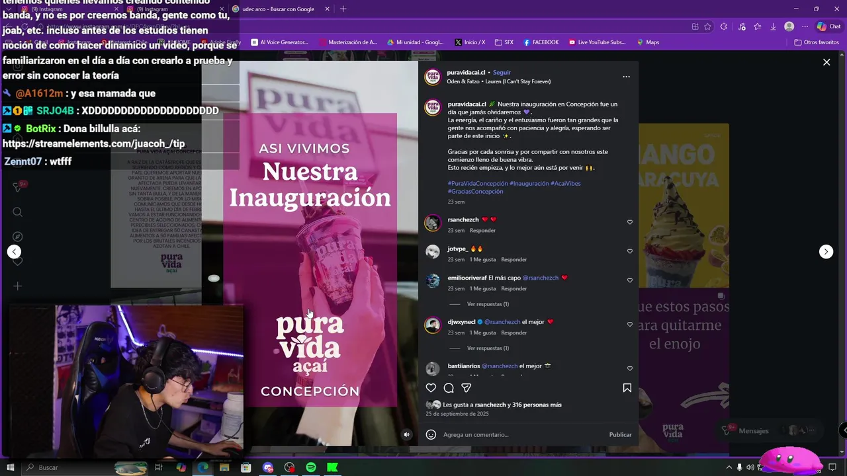Open the Windows notification center
The height and width of the screenshot is (476, 847).
pos(832,467)
